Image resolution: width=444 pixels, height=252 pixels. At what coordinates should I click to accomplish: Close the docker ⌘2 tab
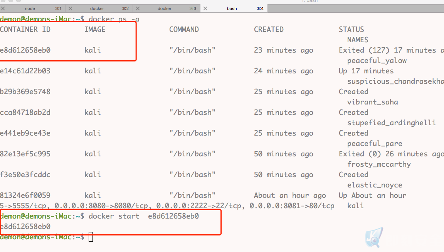[70, 8]
